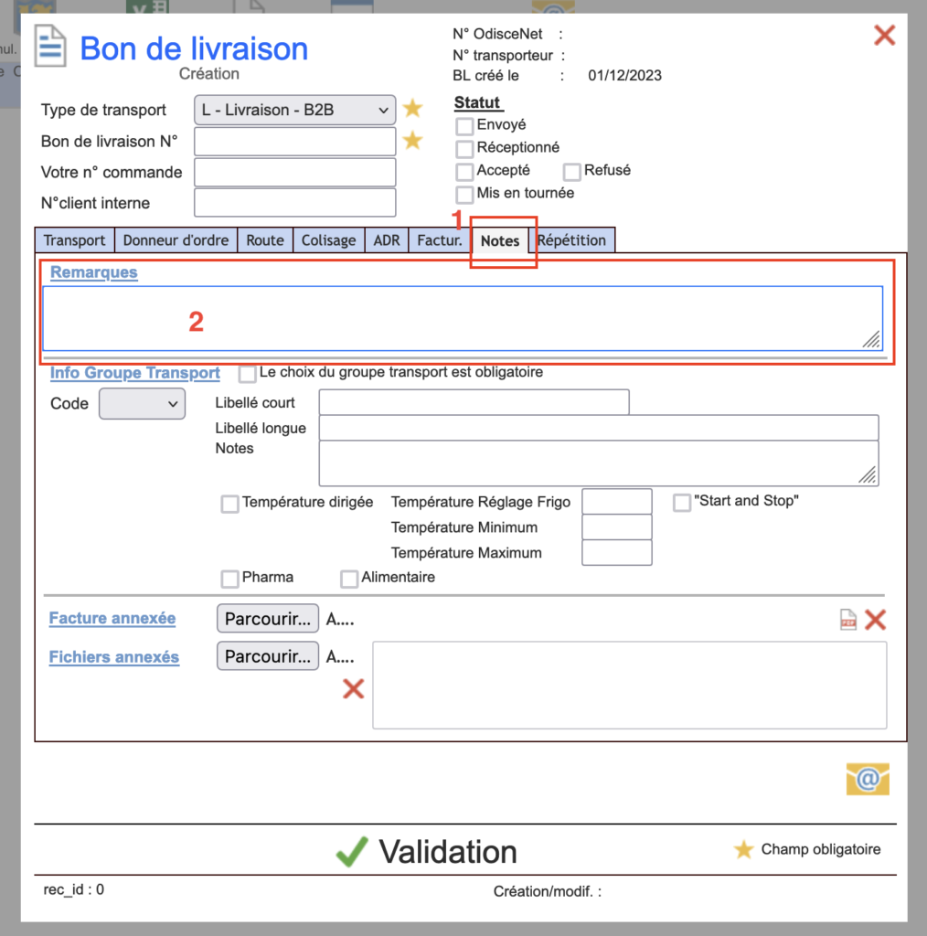
Task: Click into the Remarques text area
Action: pos(462,317)
